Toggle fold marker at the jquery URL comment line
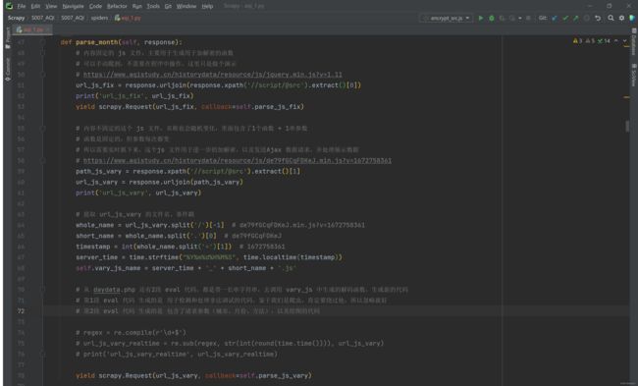This screenshot has height=386, width=638. click(43, 75)
